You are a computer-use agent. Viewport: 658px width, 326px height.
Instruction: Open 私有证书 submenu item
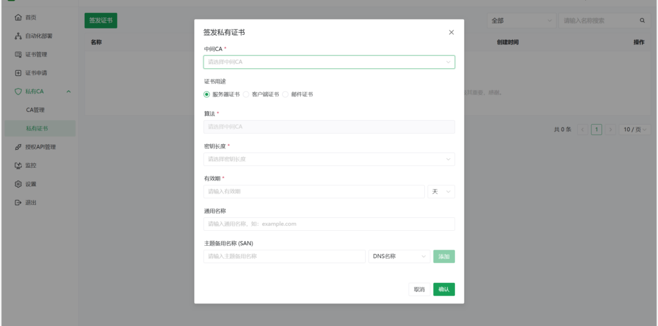click(40, 129)
